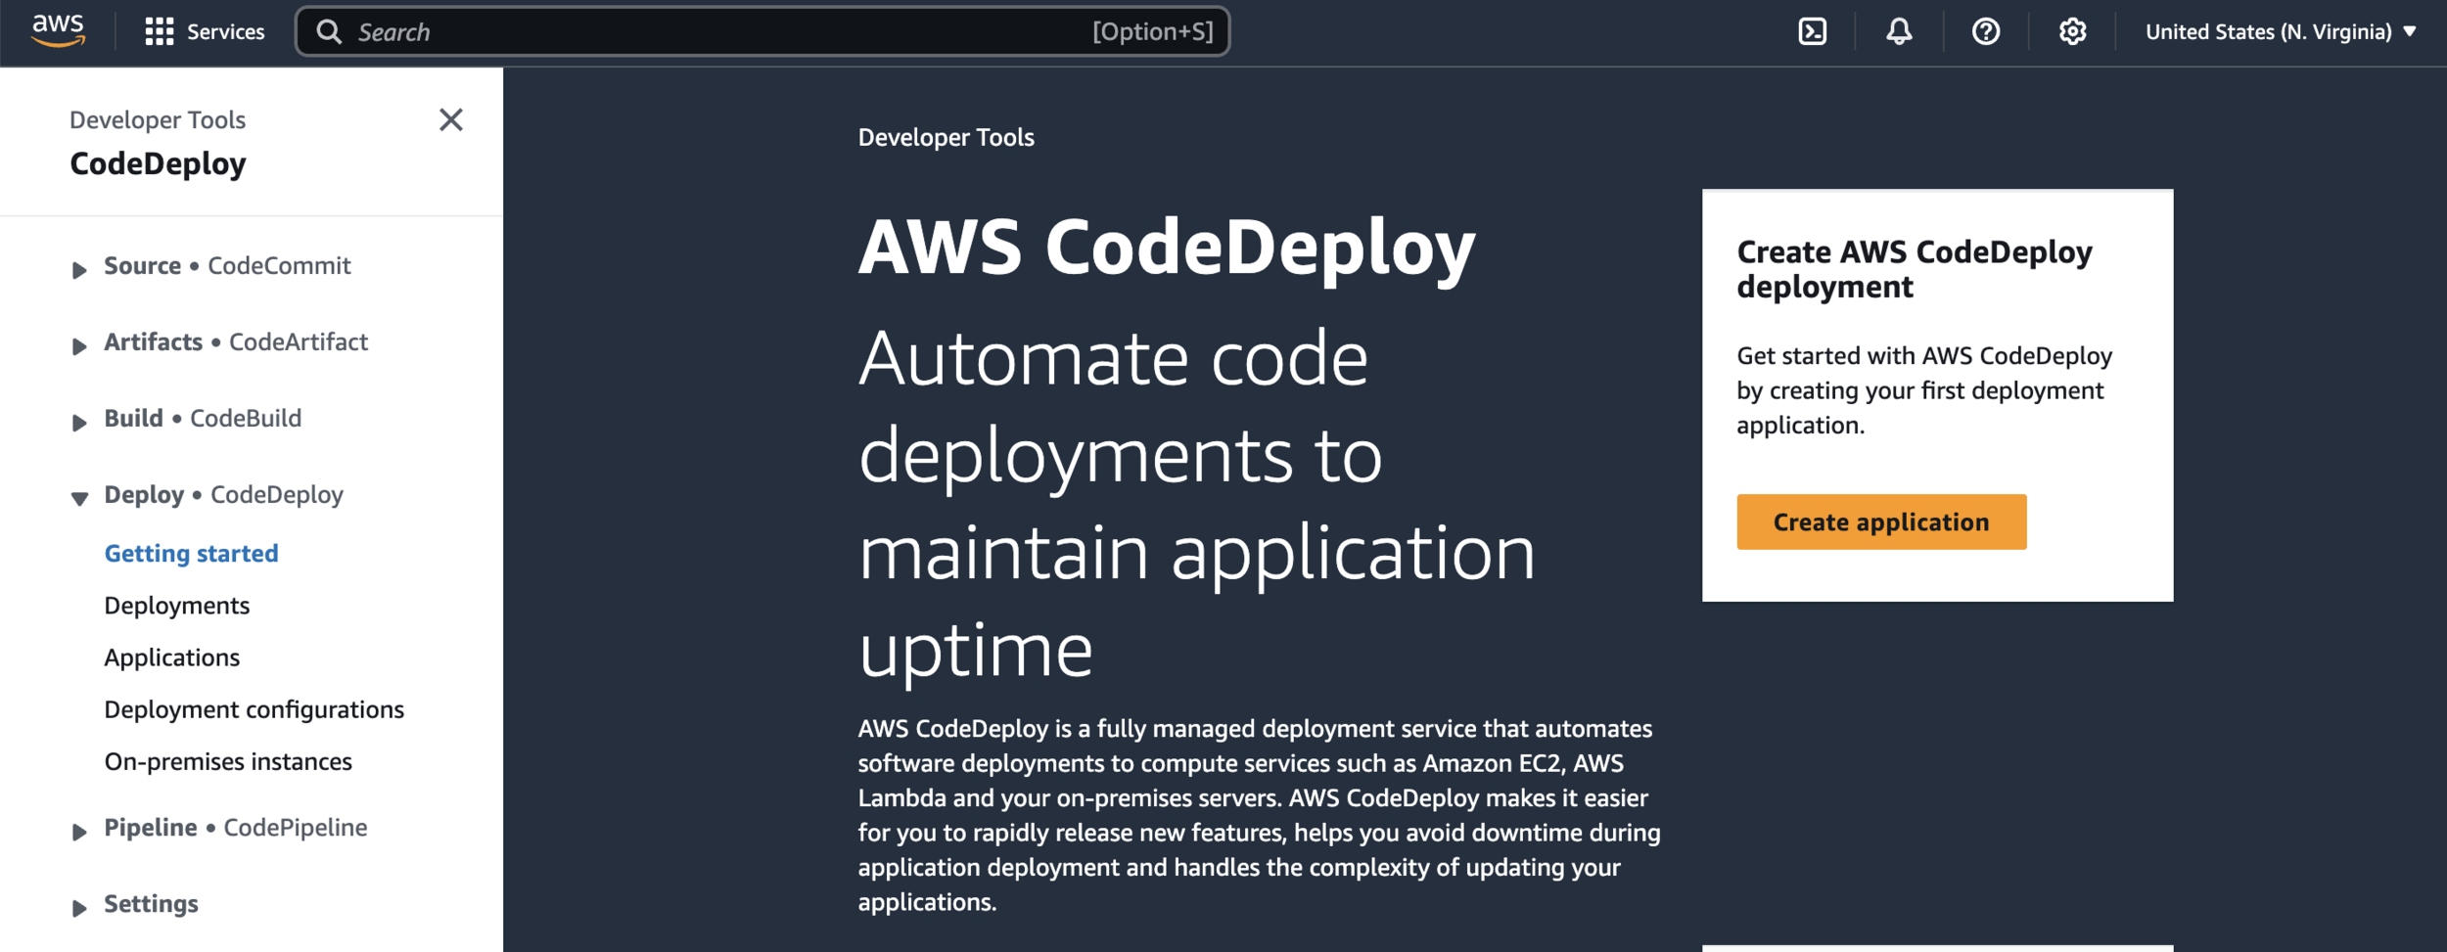Expand the Settings section arrow
The width and height of the screenshot is (2447, 952).
click(79, 907)
